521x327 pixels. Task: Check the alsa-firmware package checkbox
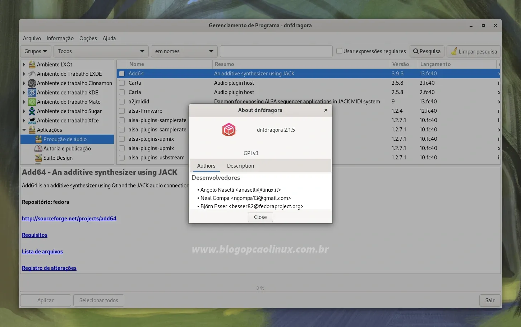point(122,111)
